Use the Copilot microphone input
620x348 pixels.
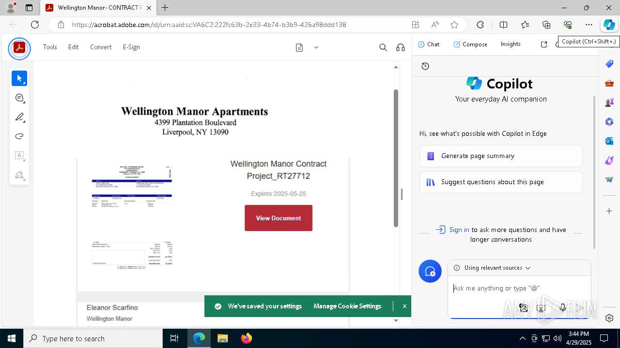562,308
